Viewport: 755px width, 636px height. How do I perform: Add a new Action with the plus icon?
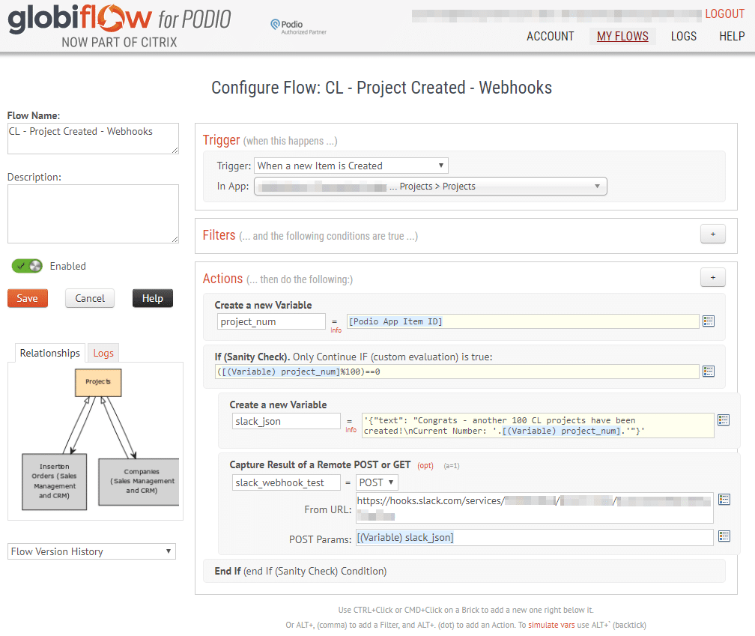(712, 276)
